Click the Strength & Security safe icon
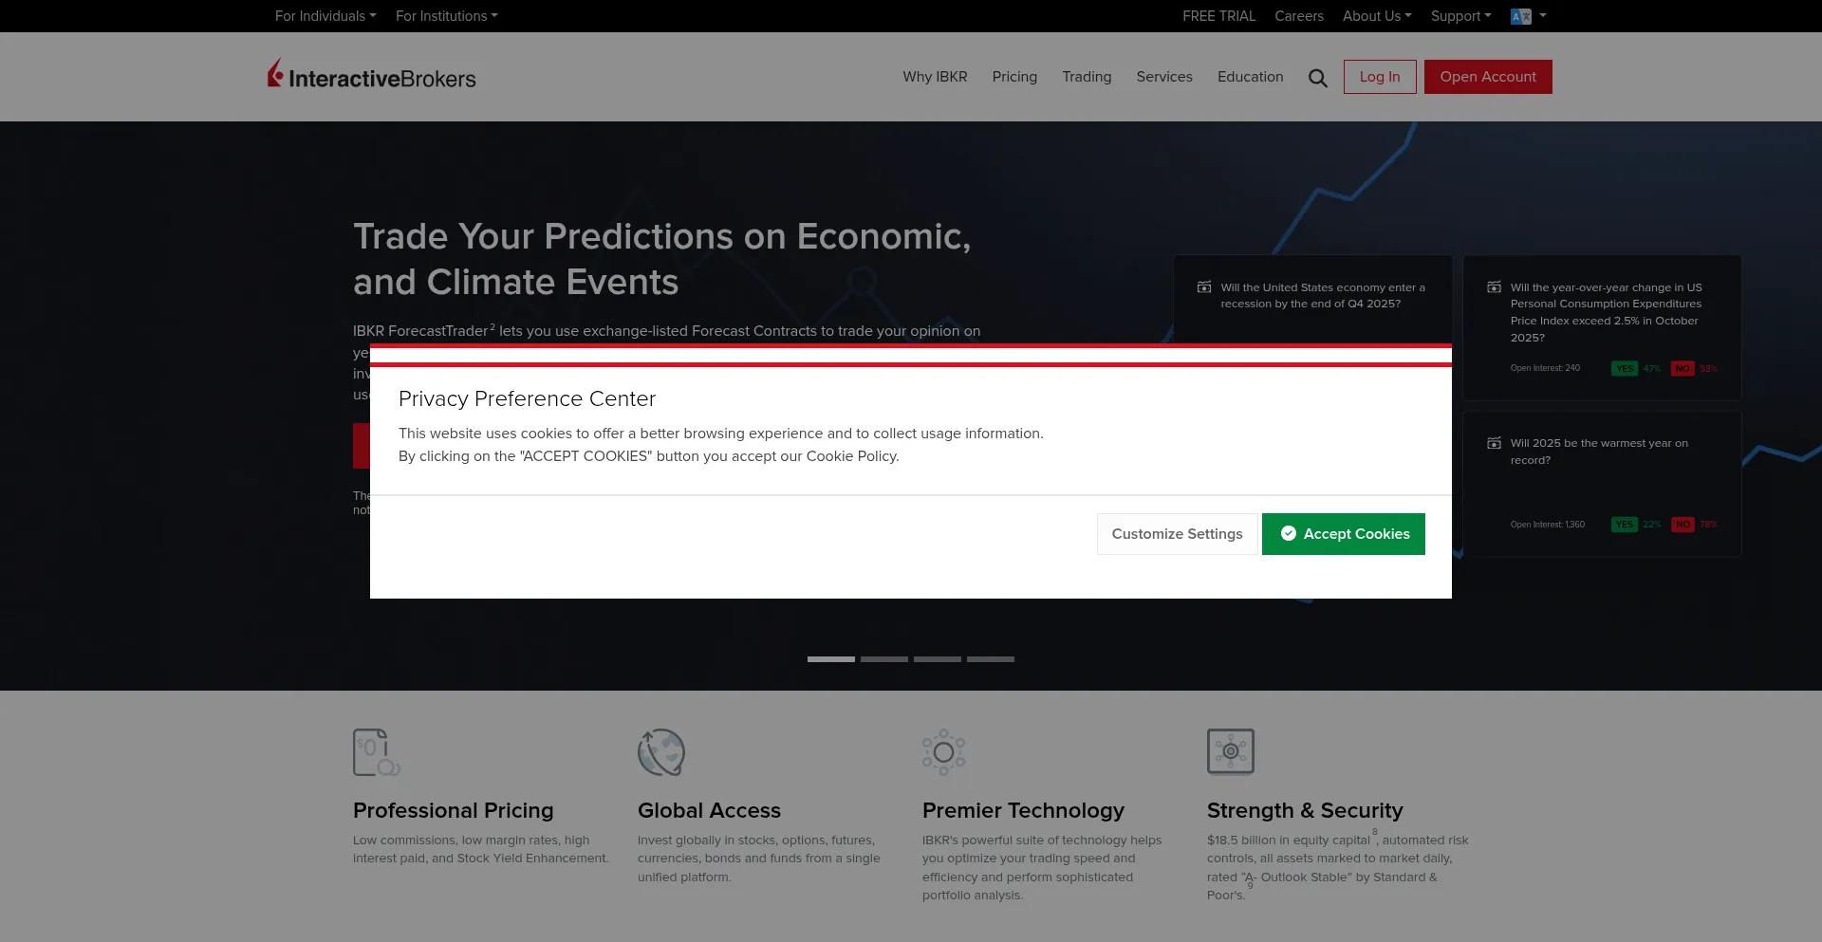 point(1231,751)
